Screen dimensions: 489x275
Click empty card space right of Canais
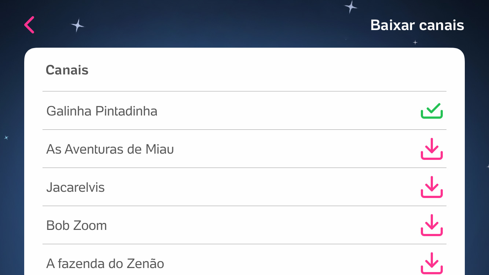pyautogui.click(x=268, y=70)
